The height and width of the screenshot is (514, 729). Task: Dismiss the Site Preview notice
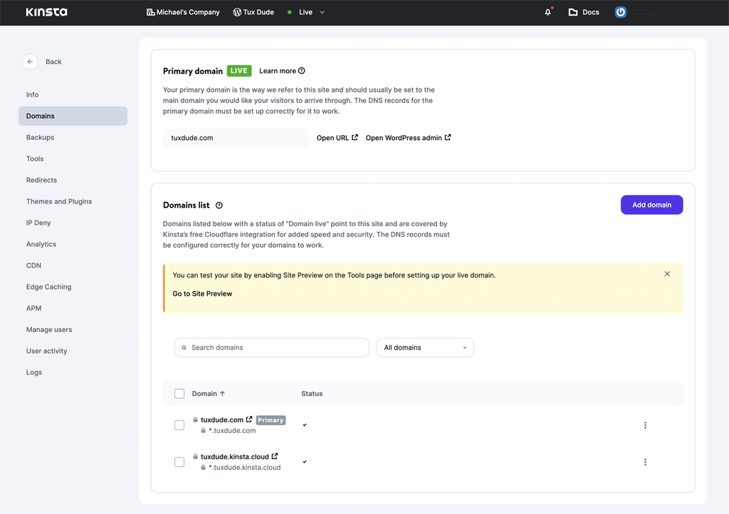[x=667, y=274]
